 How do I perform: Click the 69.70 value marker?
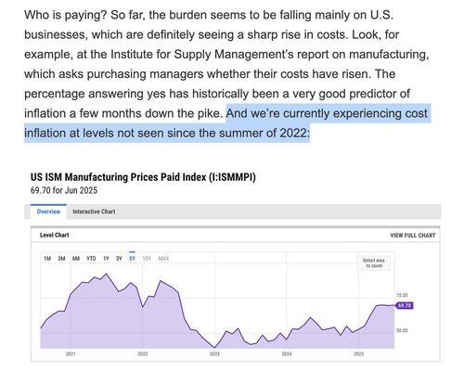pyautogui.click(x=405, y=306)
